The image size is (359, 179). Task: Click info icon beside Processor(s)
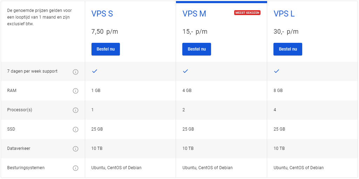coord(75,110)
